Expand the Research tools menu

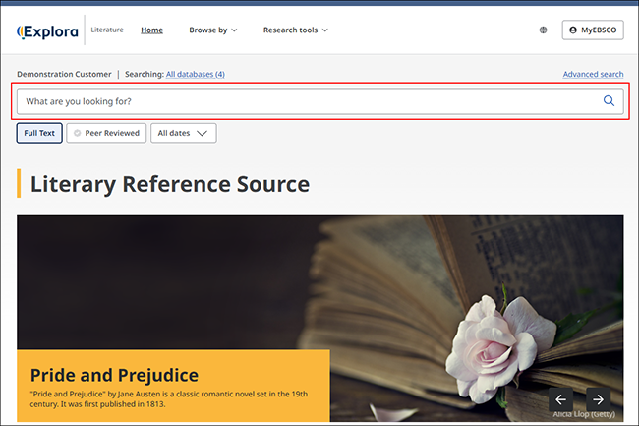[x=296, y=30]
